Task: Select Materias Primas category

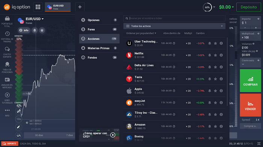Action: point(99,48)
